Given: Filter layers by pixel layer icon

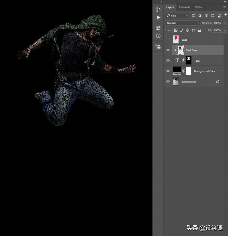Looking at the screenshot, I should click(x=193, y=16).
